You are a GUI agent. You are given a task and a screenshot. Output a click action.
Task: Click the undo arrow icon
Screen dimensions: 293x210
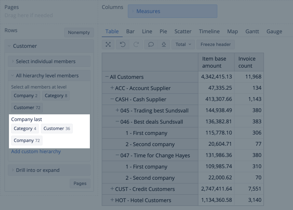(x=122, y=44)
